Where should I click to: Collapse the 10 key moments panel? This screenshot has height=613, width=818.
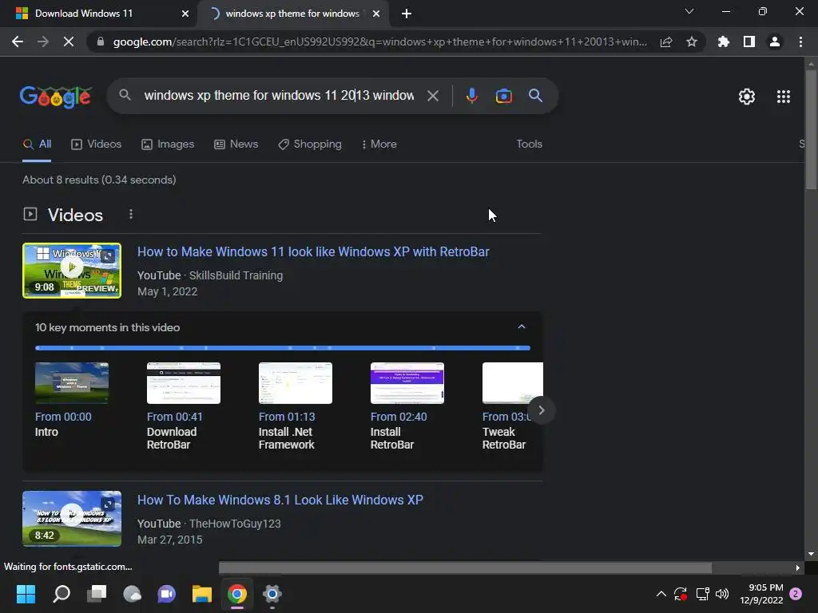click(x=521, y=326)
